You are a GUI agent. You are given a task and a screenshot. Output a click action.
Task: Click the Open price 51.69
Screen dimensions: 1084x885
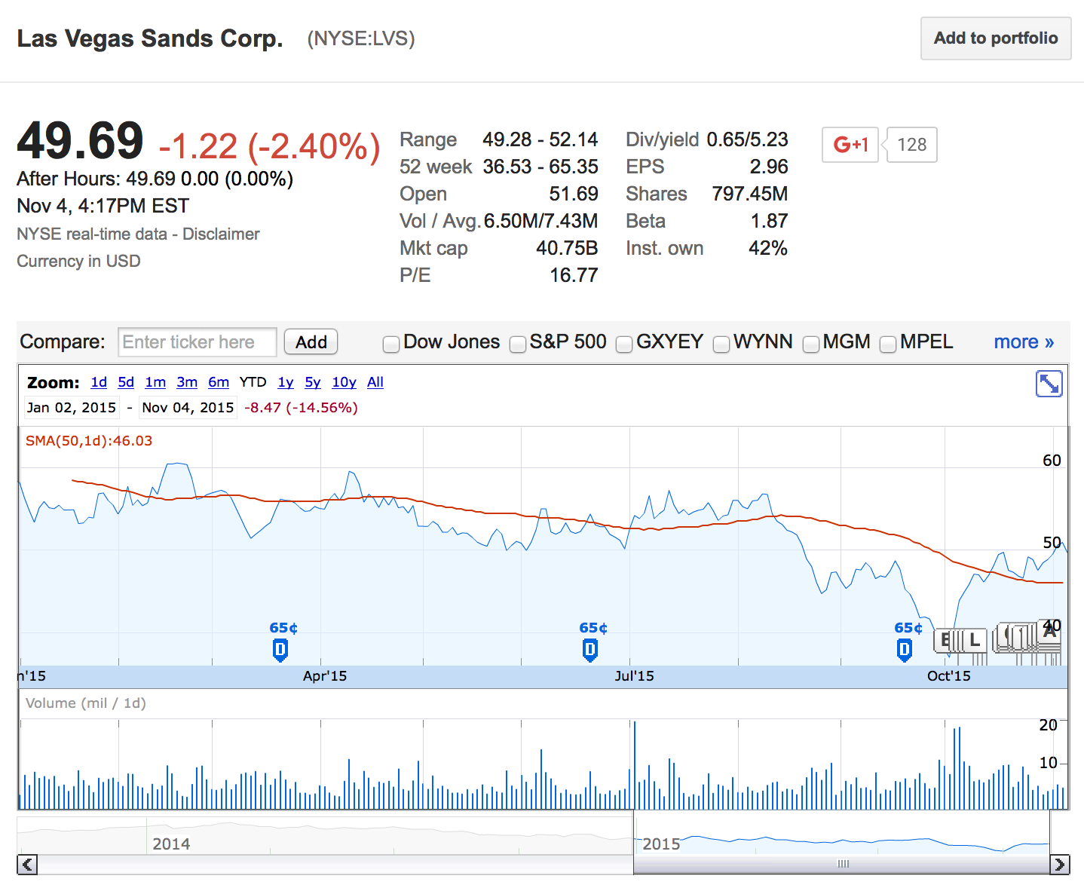574,194
